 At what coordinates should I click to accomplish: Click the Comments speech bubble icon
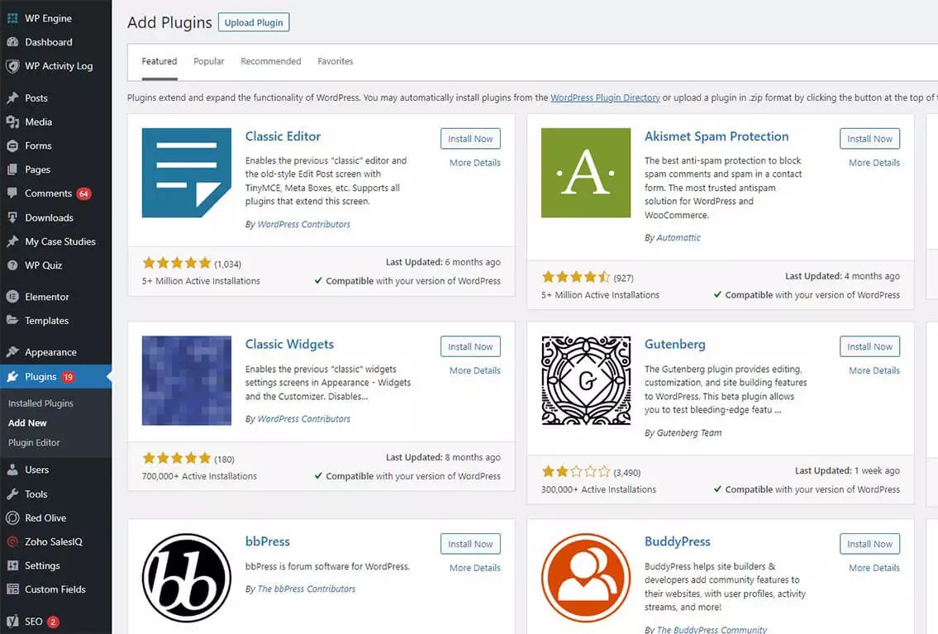[12, 193]
